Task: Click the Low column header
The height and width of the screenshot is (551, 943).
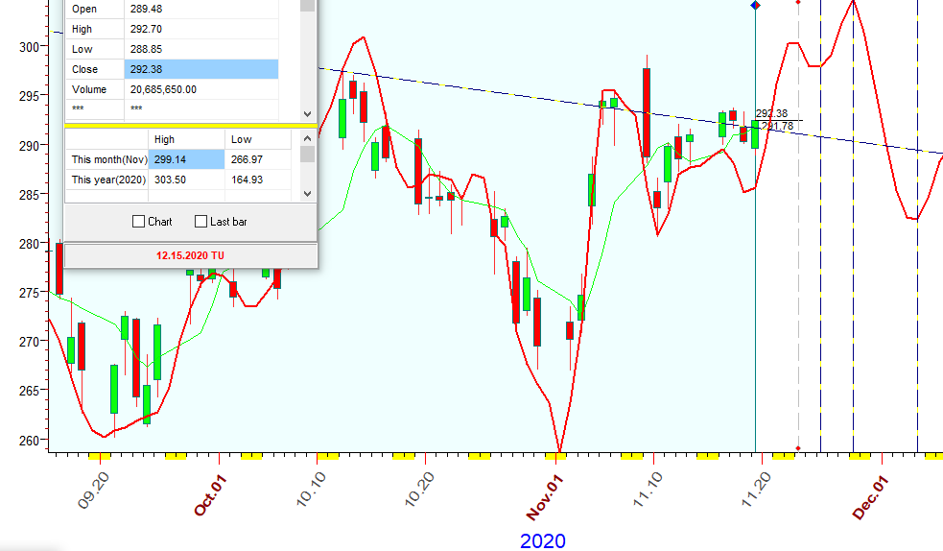Action: 258,139
